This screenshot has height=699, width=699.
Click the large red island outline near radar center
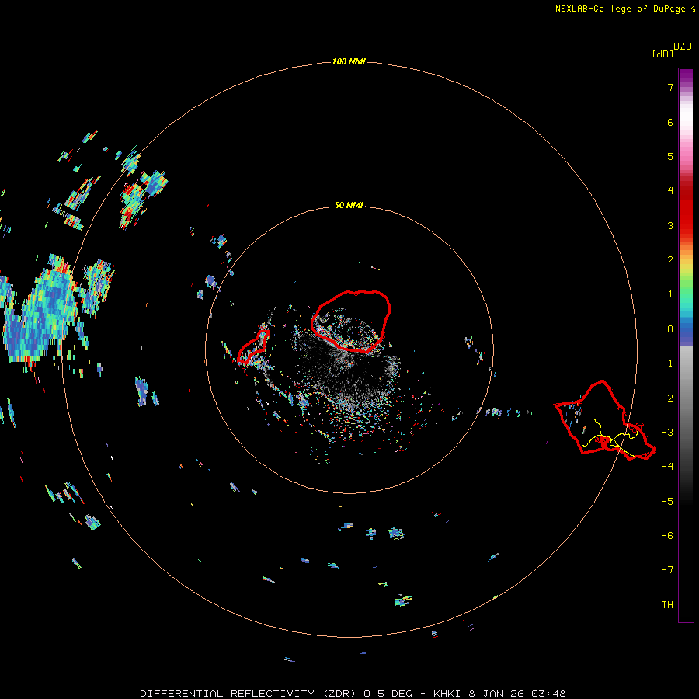click(x=351, y=322)
